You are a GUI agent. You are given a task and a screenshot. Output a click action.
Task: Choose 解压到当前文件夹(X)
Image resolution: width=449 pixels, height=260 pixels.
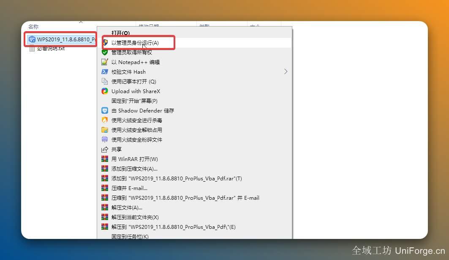point(135,217)
